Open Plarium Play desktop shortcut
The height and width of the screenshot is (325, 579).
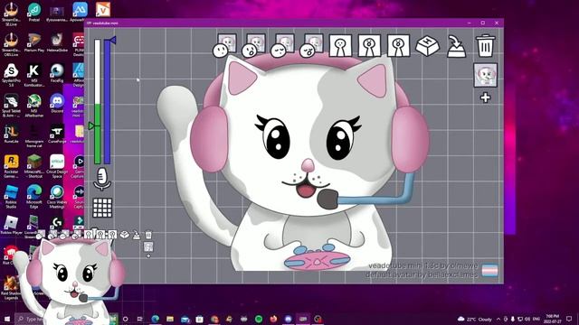tap(34, 42)
